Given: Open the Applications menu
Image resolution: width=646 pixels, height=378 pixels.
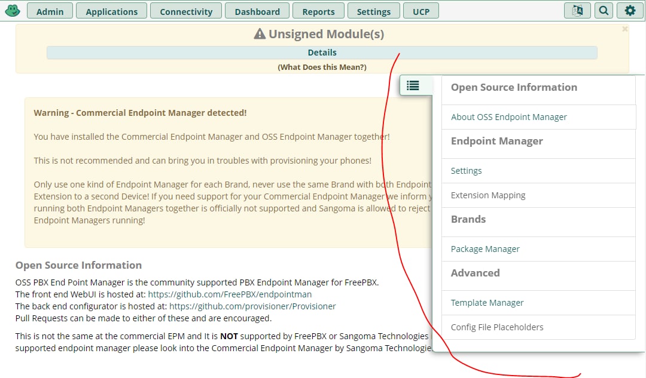Looking at the screenshot, I should 112,11.
